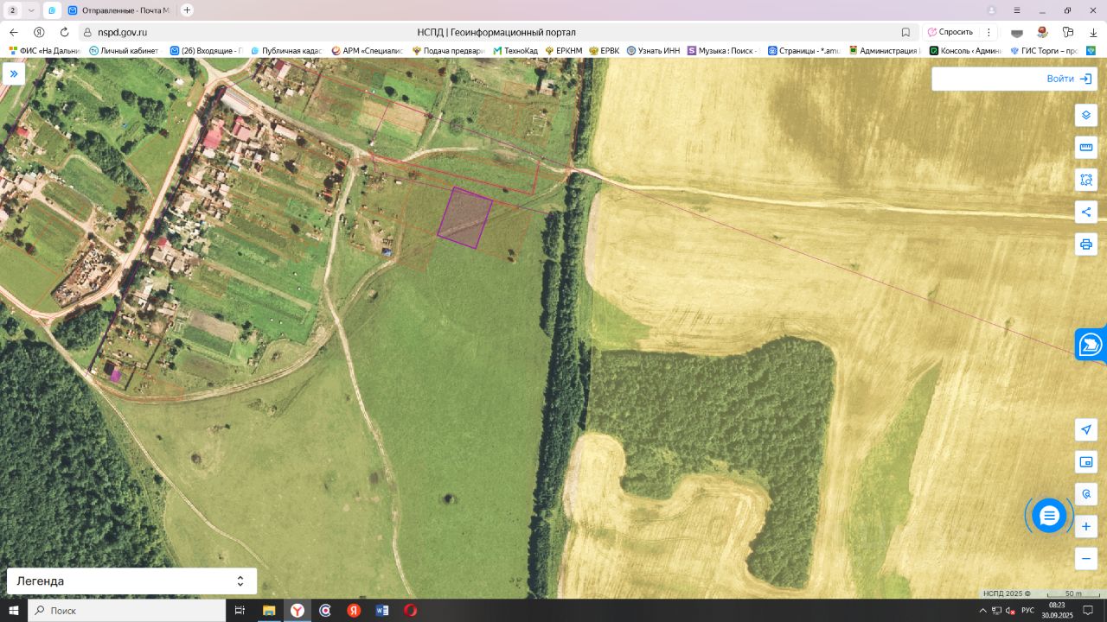Viewport: 1107px width, 622px height.
Task: Click the tab counter showing 2
Action: tap(13, 10)
